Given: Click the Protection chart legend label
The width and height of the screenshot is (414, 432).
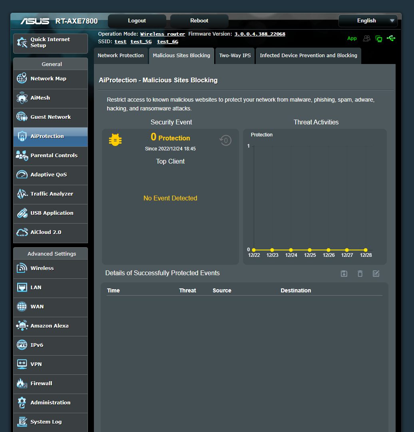Looking at the screenshot, I should 261,135.
